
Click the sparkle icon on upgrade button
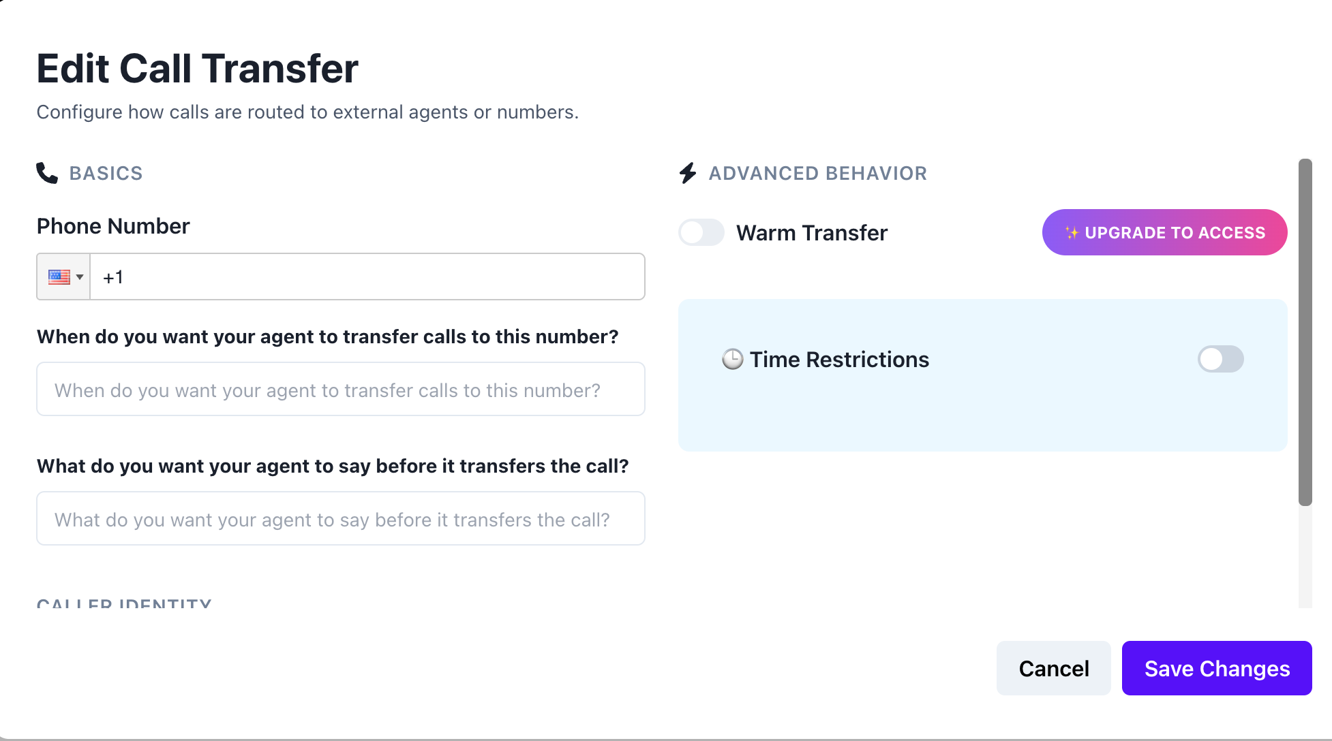[1072, 232]
